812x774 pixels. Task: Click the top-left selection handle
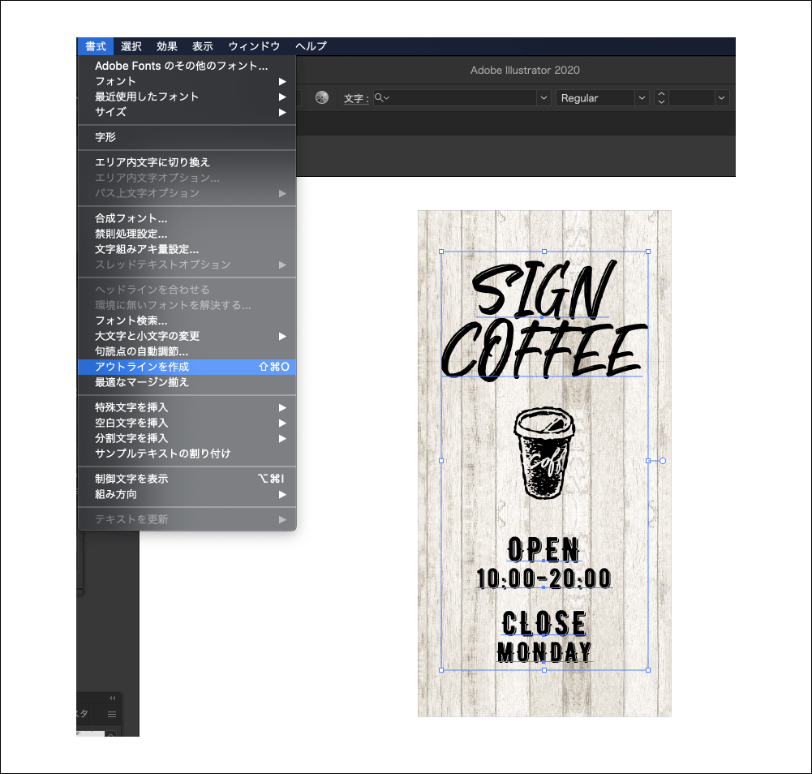[441, 252]
